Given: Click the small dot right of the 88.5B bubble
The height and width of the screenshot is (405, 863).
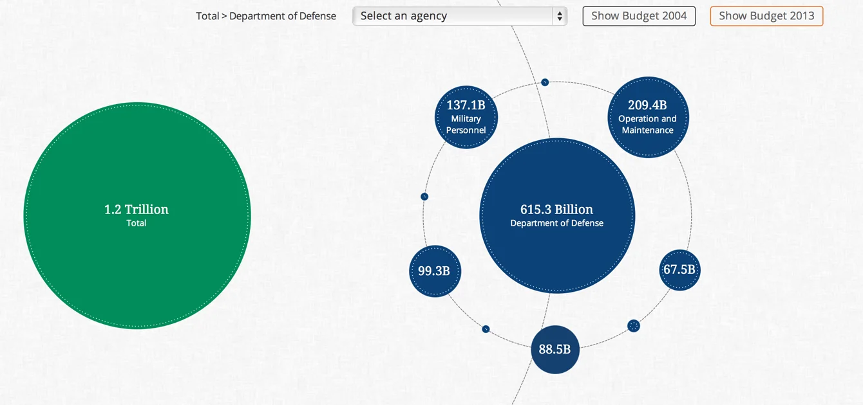Looking at the screenshot, I should point(633,325).
